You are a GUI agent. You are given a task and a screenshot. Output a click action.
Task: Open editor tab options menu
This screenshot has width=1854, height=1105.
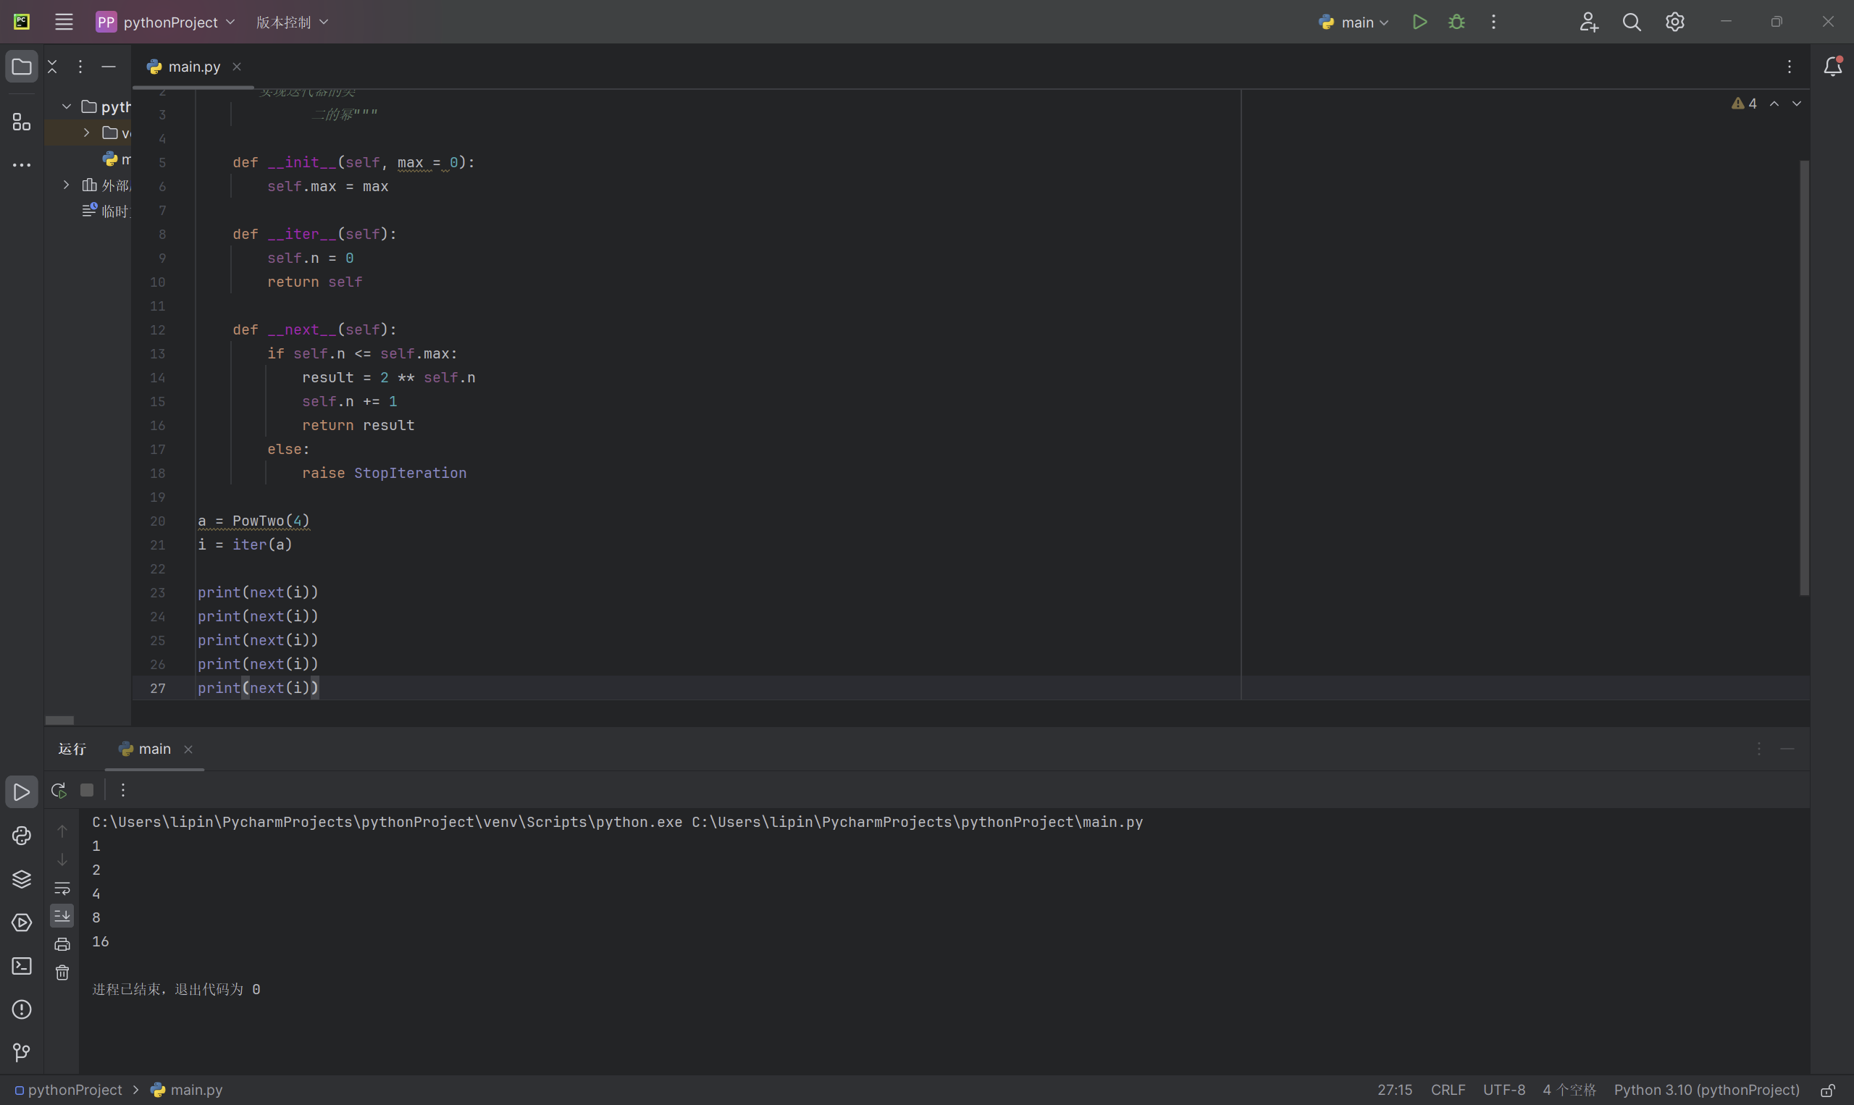(1790, 67)
